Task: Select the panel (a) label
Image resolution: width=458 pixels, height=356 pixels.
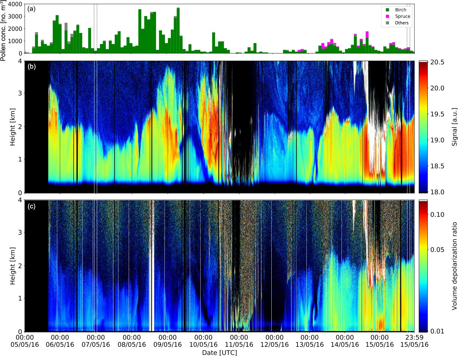Action: pos(32,9)
